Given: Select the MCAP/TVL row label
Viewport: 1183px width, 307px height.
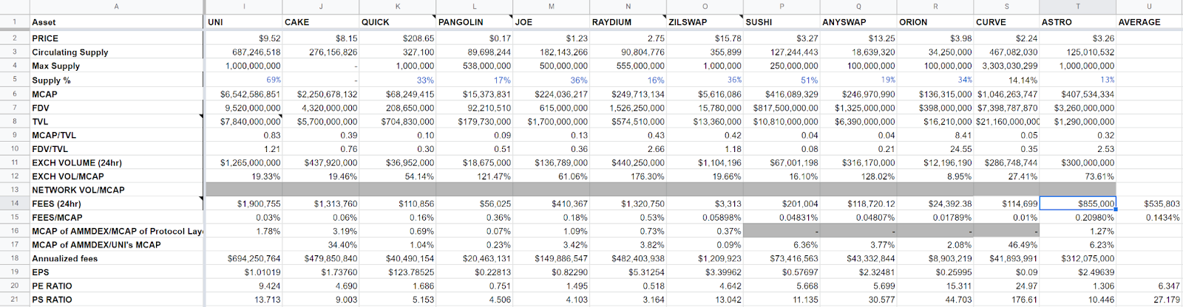Looking at the screenshot, I should click(x=116, y=135).
